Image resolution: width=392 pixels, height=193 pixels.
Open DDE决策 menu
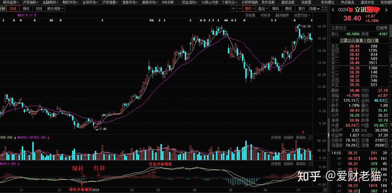click(x=168, y=2)
